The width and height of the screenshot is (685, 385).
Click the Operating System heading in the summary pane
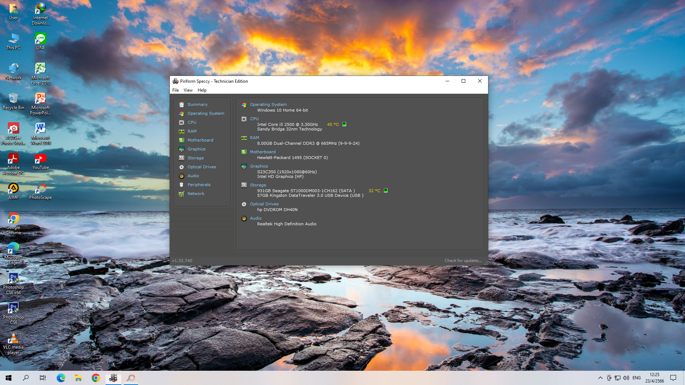coord(268,104)
